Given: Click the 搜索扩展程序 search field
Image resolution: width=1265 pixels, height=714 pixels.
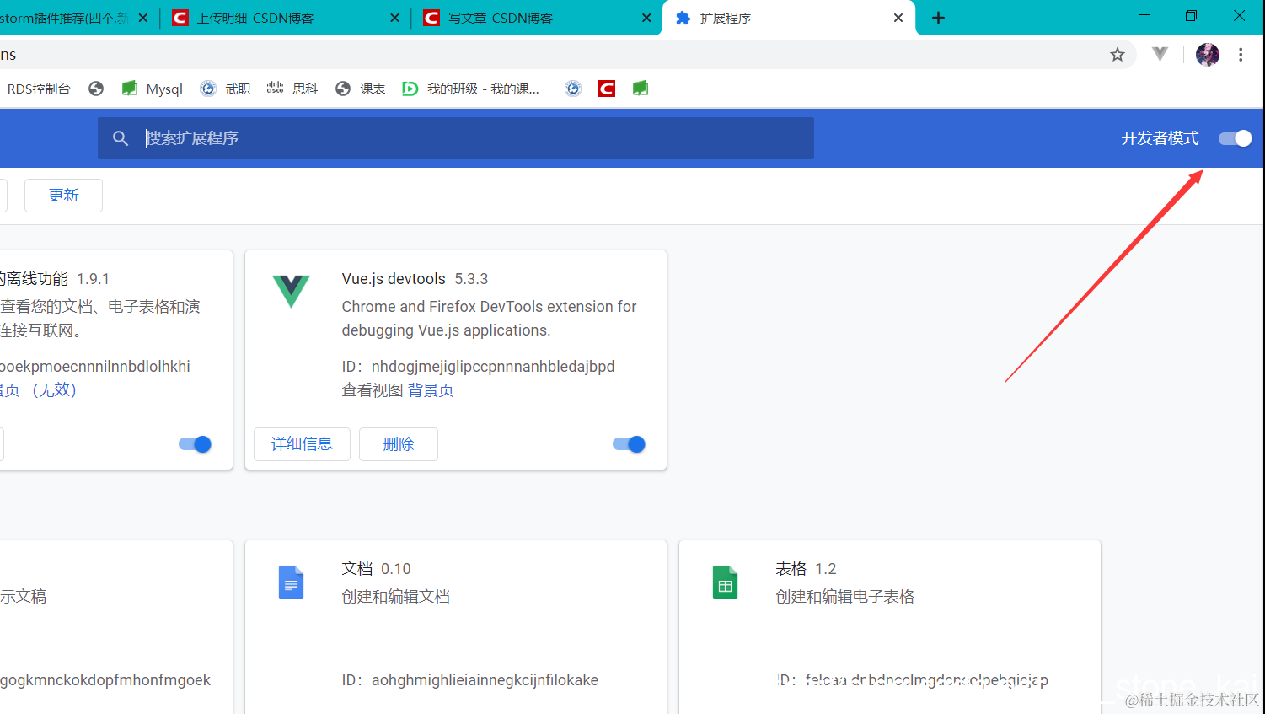Looking at the screenshot, I should point(456,137).
